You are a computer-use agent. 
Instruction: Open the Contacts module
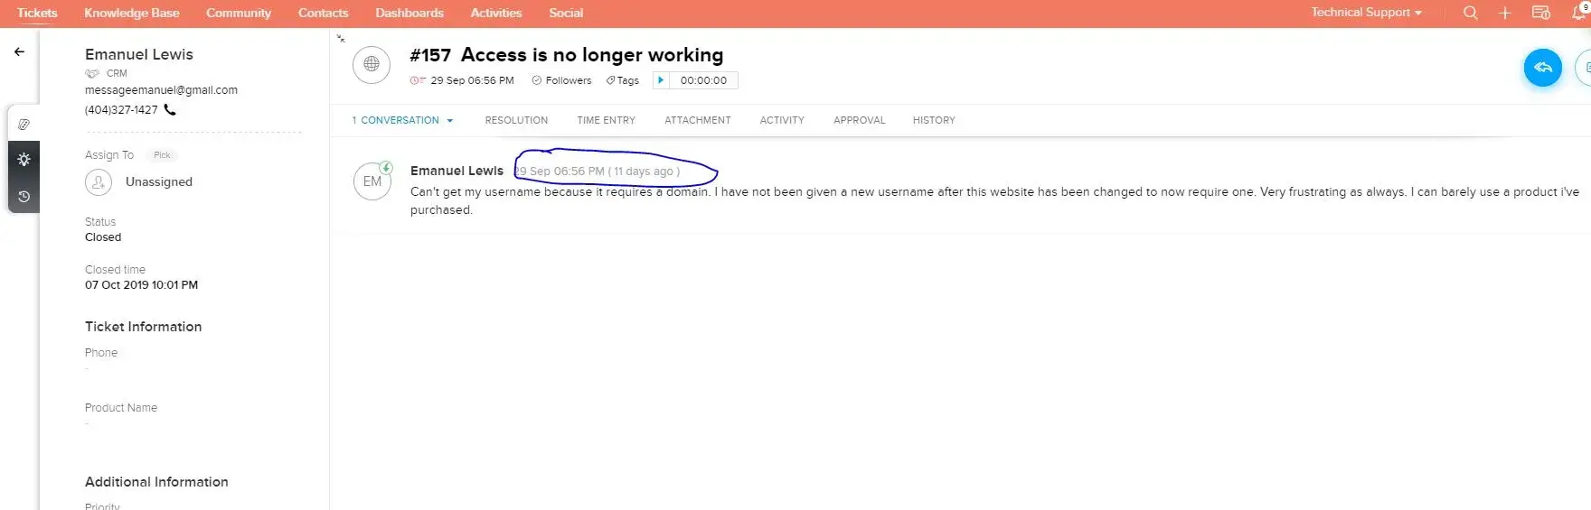[324, 13]
